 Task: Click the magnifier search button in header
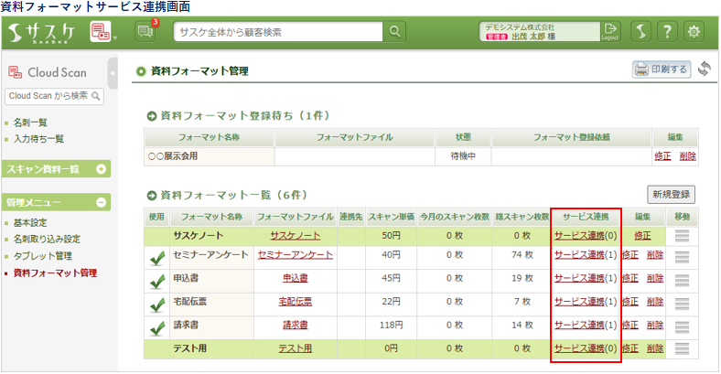(x=394, y=32)
